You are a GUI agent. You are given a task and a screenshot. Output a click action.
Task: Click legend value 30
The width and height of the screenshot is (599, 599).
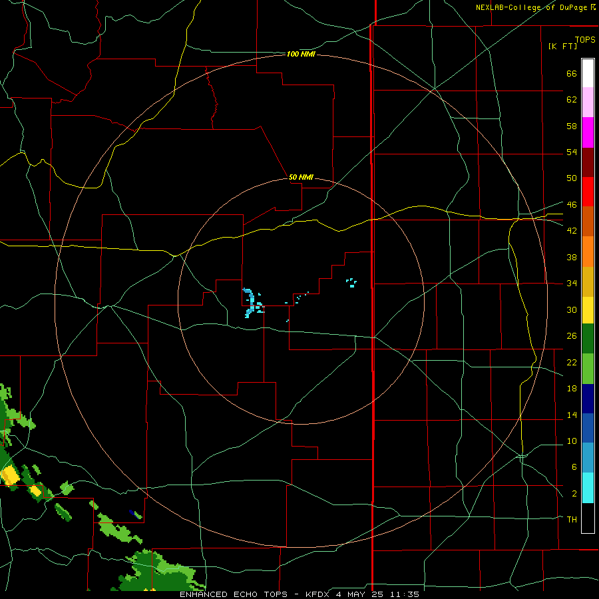click(x=572, y=309)
